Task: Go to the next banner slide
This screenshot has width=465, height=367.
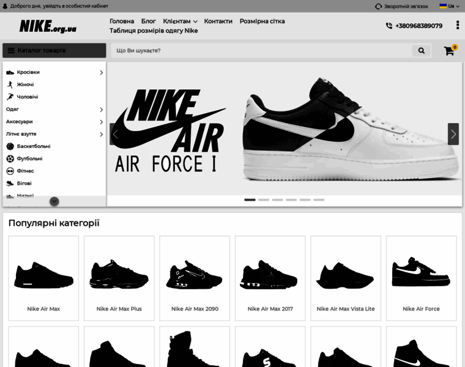Action: point(453,134)
